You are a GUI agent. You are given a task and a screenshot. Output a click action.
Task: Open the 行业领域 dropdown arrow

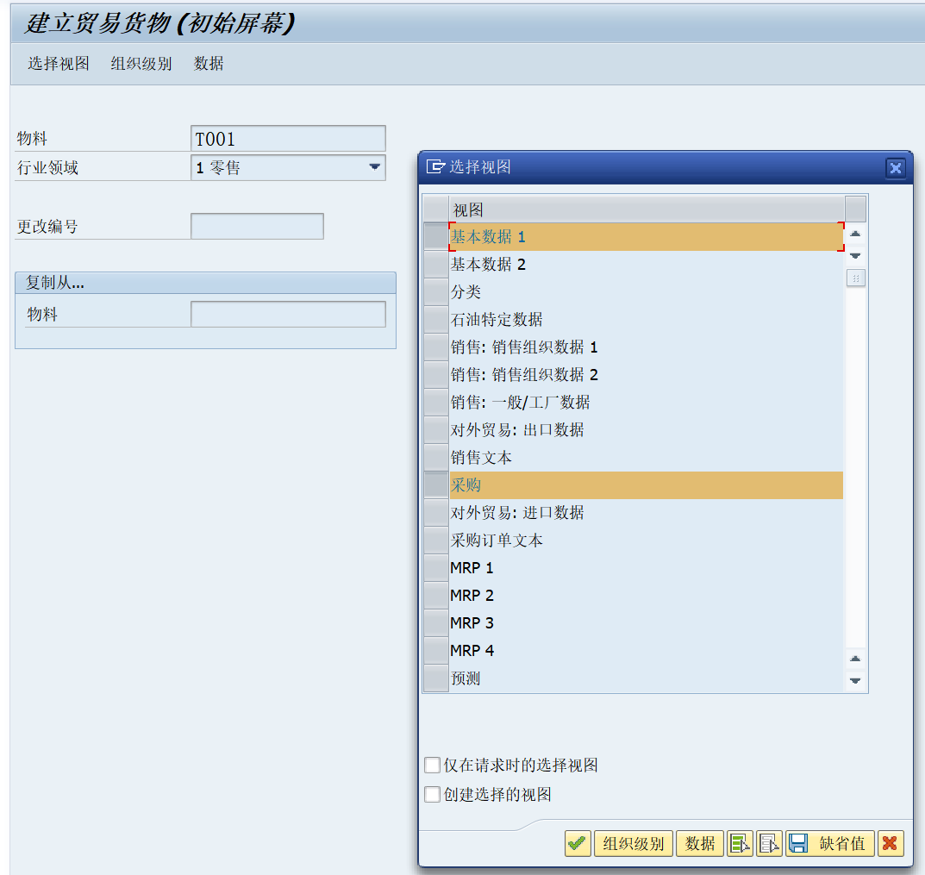(375, 167)
